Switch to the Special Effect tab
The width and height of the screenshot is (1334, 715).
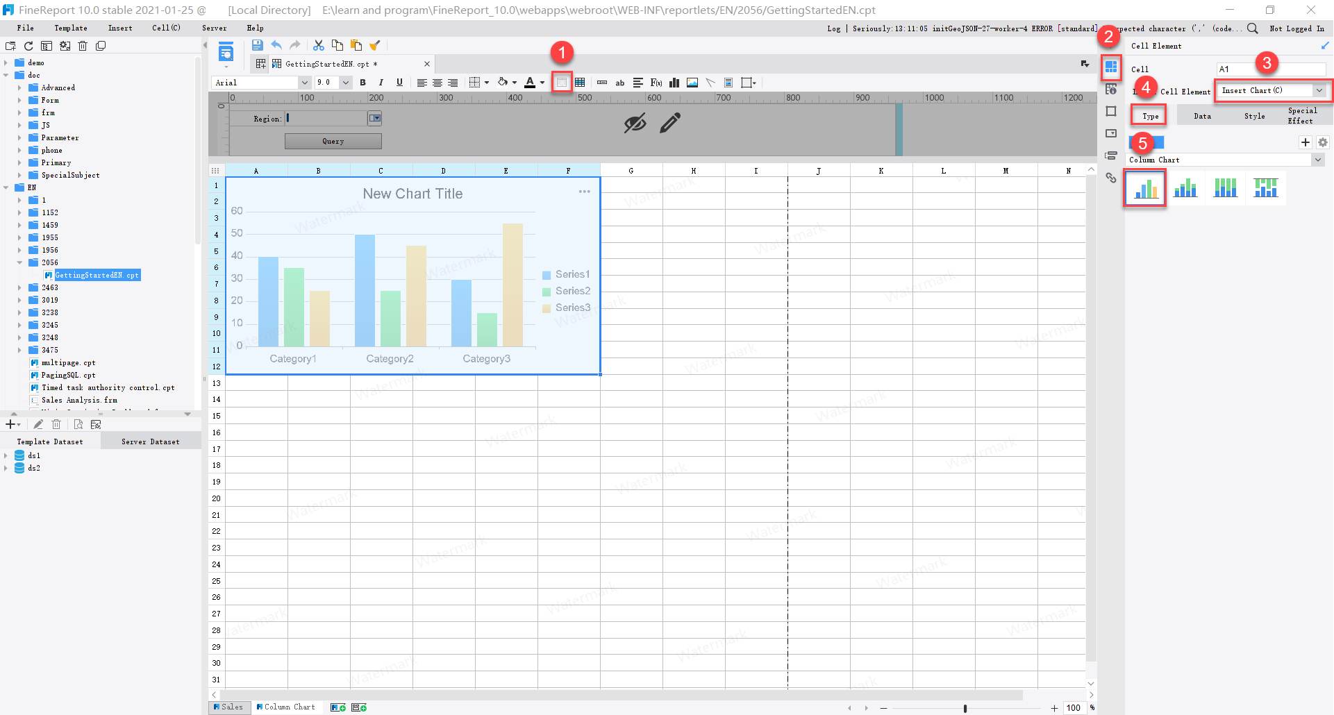(1303, 116)
